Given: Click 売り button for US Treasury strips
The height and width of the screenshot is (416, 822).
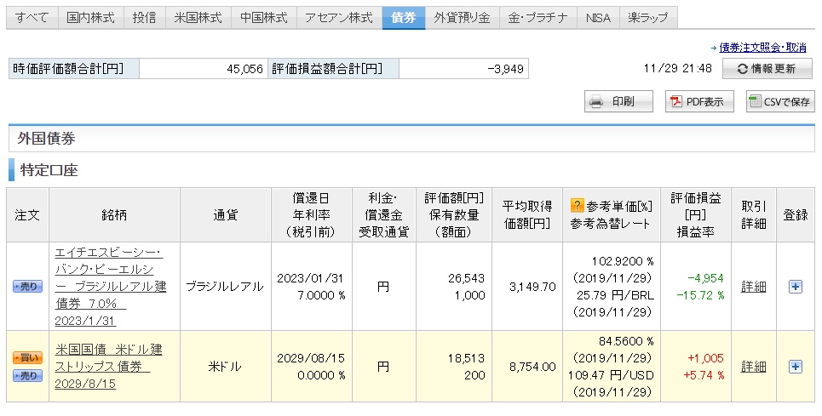Looking at the screenshot, I should (x=28, y=376).
